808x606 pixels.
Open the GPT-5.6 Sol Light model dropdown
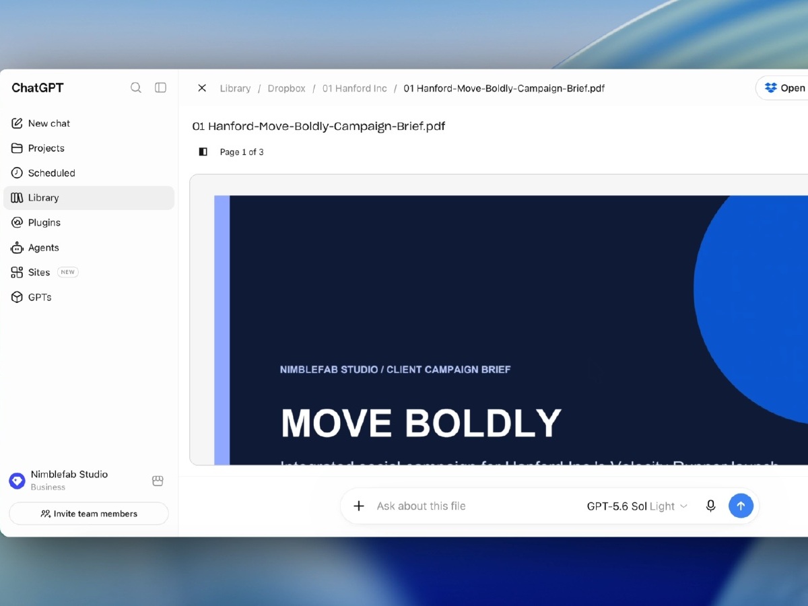(637, 506)
